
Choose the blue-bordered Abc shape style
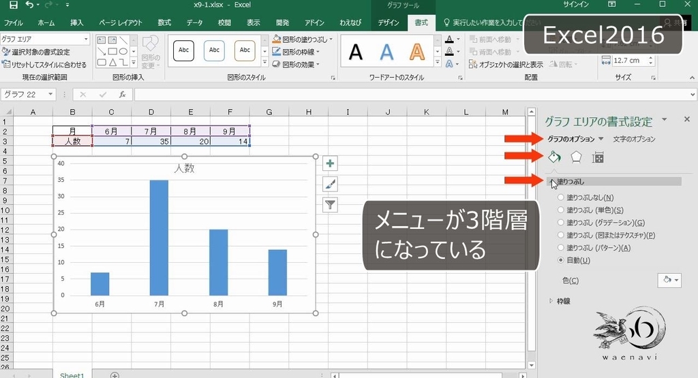click(214, 50)
